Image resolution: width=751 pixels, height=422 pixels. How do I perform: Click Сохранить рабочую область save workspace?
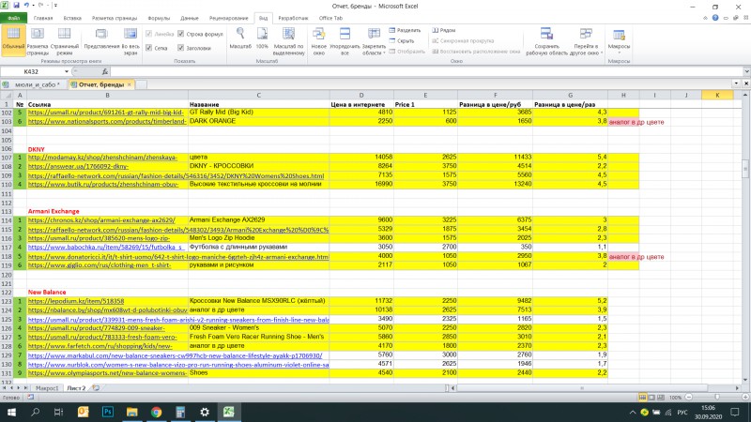546,40
